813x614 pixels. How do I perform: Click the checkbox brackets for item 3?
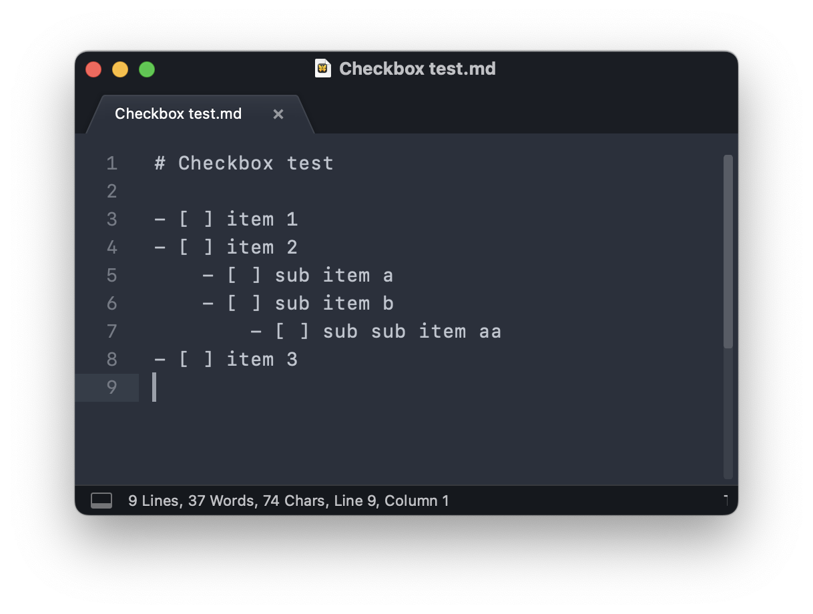click(196, 360)
